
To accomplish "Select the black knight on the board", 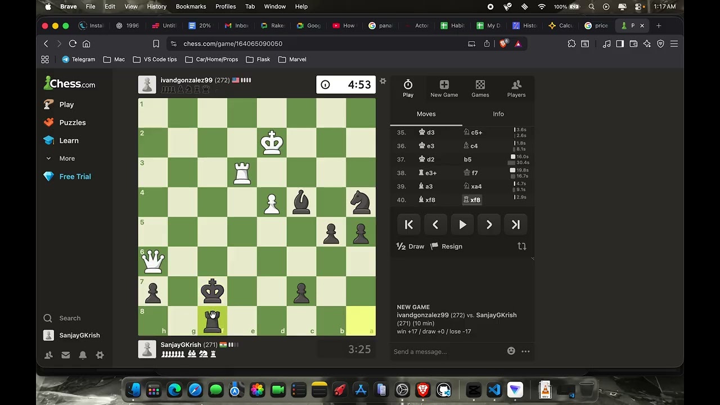I will coord(361,202).
